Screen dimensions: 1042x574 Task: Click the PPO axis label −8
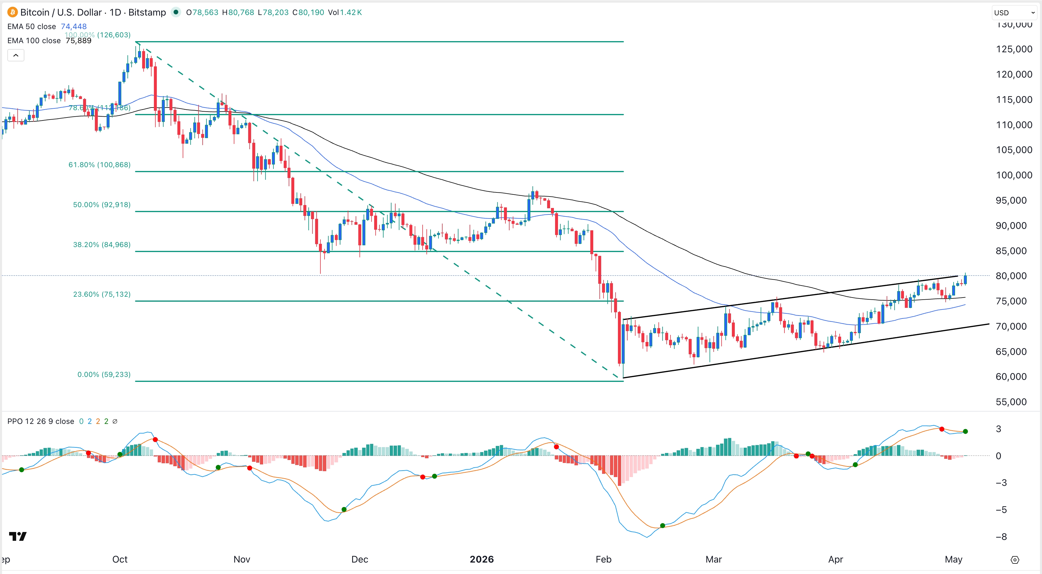pyautogui.click(x=1001, y=537)
